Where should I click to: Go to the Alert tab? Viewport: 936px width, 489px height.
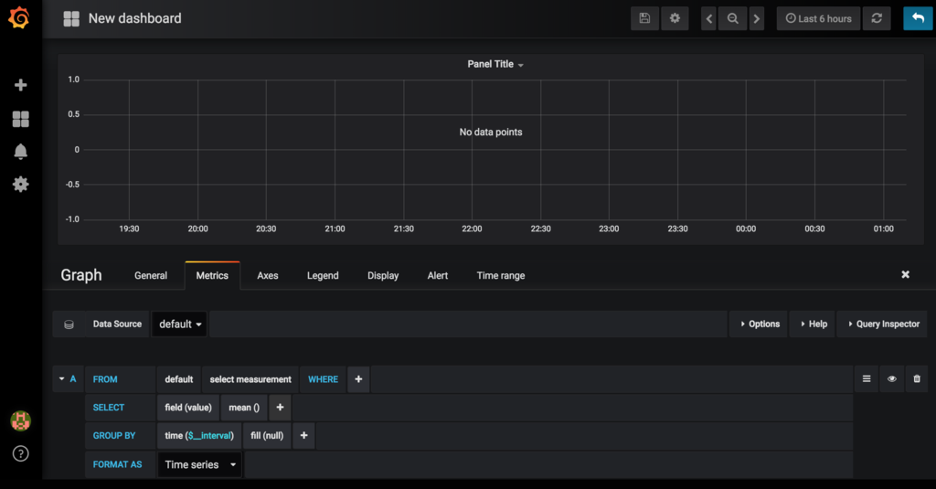[438, 275]
